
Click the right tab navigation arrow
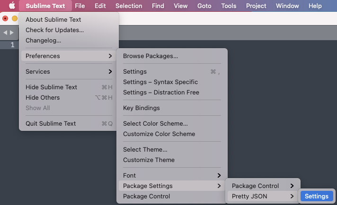(12, 33)
